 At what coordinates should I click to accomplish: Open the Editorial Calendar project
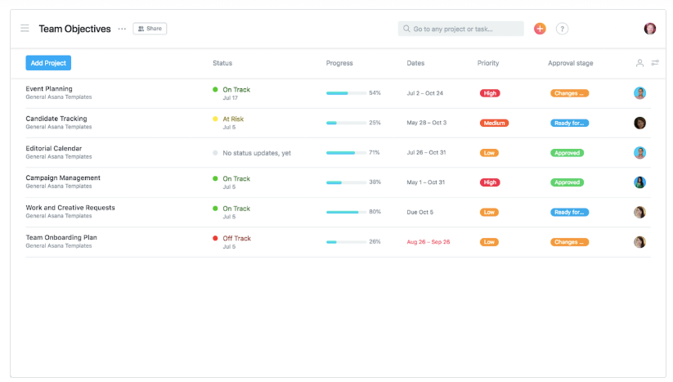tap(54, 149)
